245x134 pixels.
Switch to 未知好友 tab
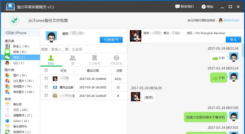[x=116, y=60]
